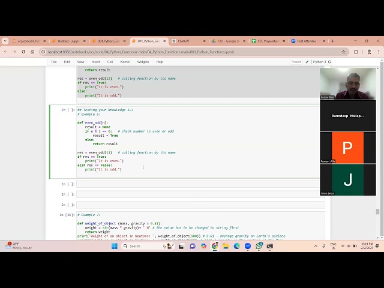The width and height of the screenshot is (384, 288).
Task: Close the ChatGPT tab
Action: point(204,41)
